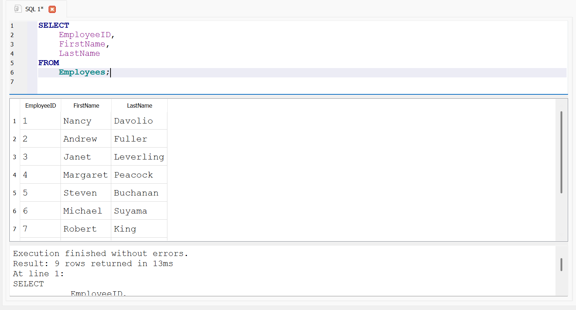This screenshot has width=576, height=310.
Task: Select the cell containing Nancy
Action: (x=77, y=121)
